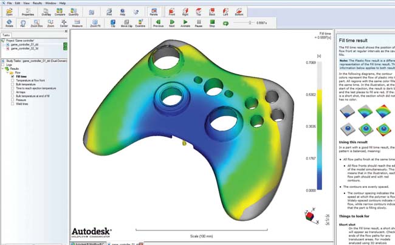
Task: Click the Compare toolbar icon
Action: (60, 12)
